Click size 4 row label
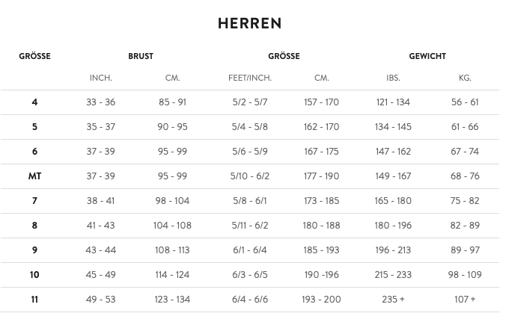 point(34,102)
